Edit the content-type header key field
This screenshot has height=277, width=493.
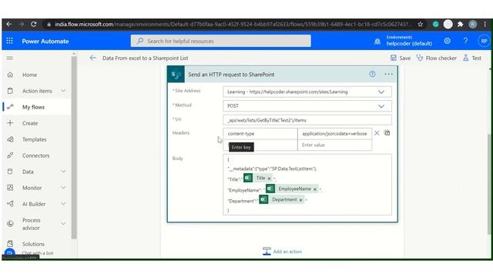click(260, 133)
